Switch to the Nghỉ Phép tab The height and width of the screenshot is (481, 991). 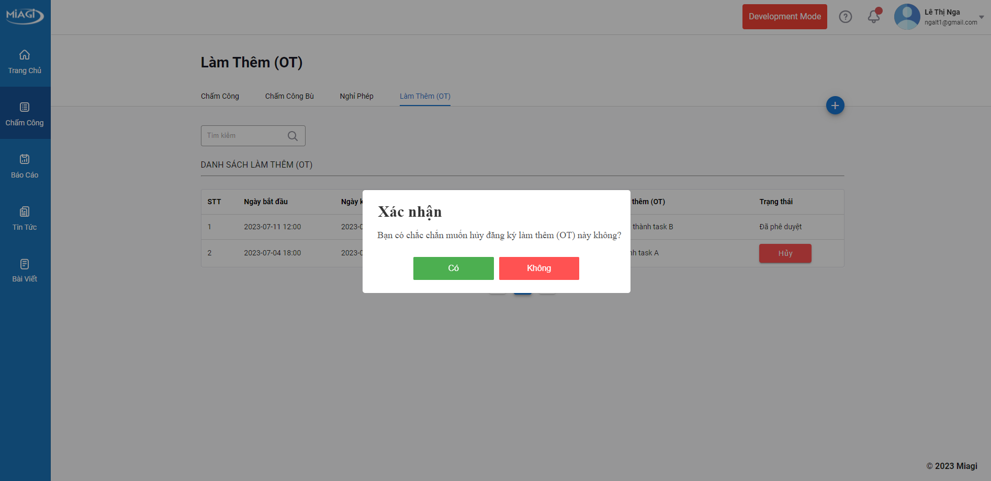[x=356, y=96]
